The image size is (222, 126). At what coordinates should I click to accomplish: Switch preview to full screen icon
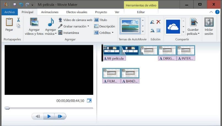[89, 101]
